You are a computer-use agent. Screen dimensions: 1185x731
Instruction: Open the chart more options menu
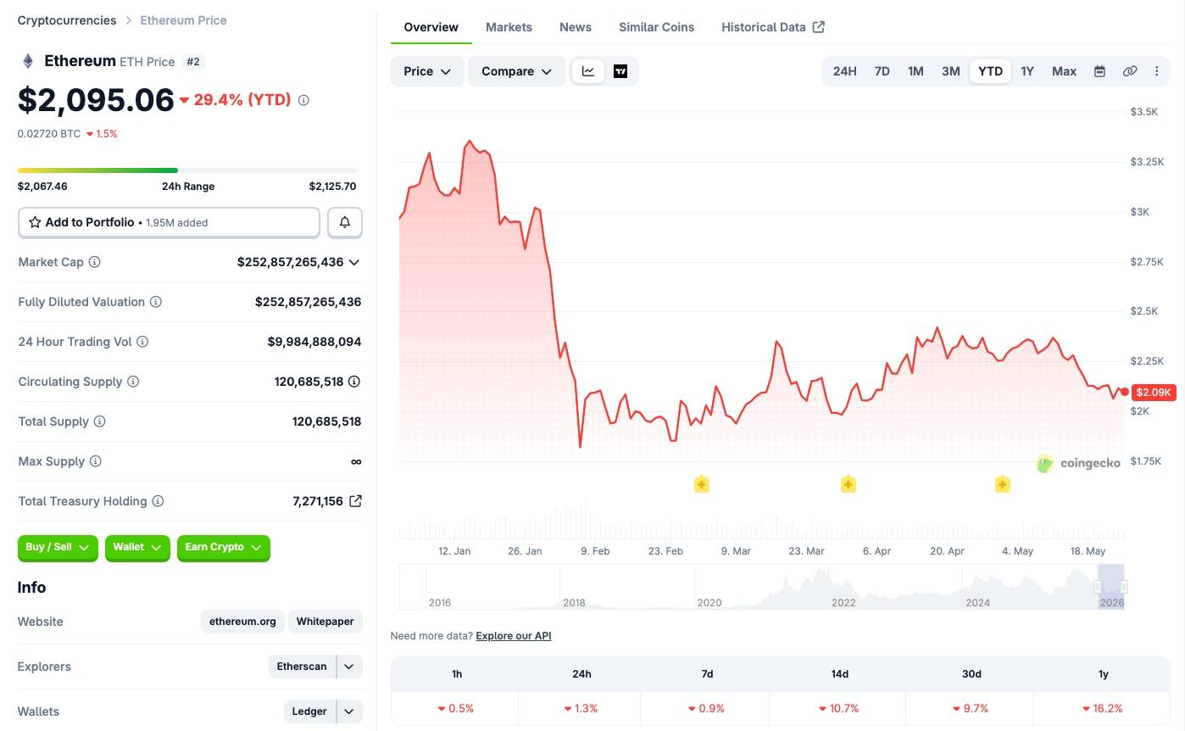1156,71
